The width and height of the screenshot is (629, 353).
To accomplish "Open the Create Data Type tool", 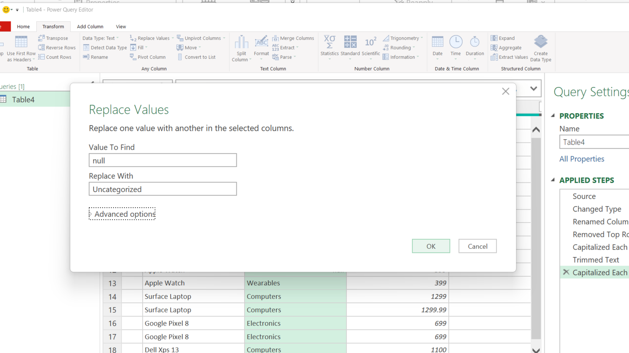I will coord(541,48).
